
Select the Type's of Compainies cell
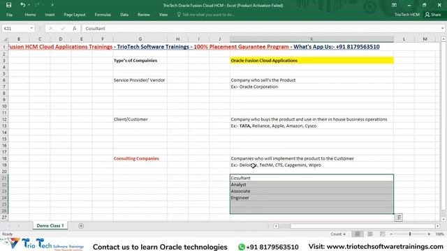click(140, 61)
